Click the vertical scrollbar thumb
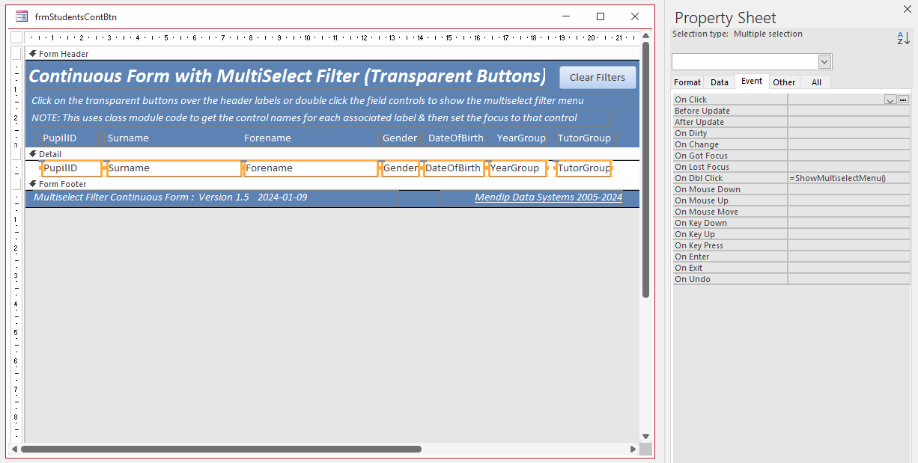 (x=645, y=169)
